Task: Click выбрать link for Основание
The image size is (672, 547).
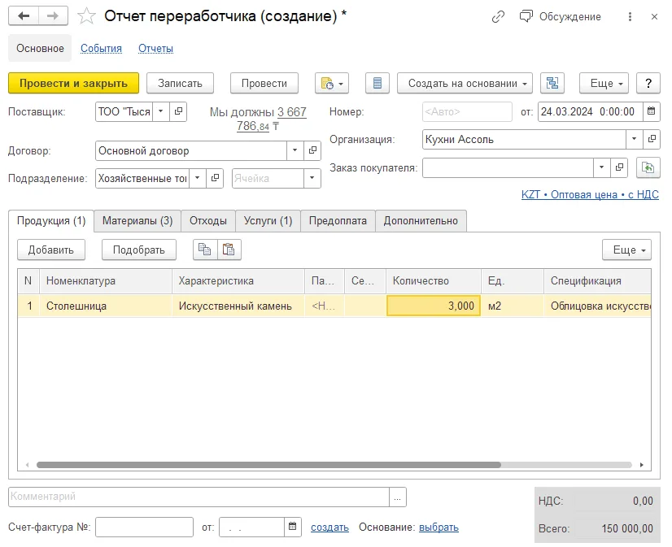Action: (x=439, y=527)
